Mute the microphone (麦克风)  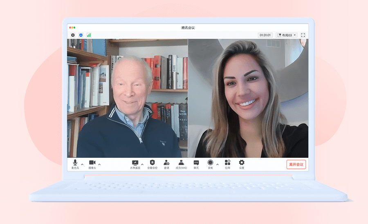click(75, 164)
